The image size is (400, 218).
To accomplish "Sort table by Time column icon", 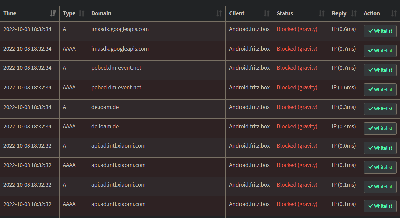I will pyautogui.click(x=53, y=14).
